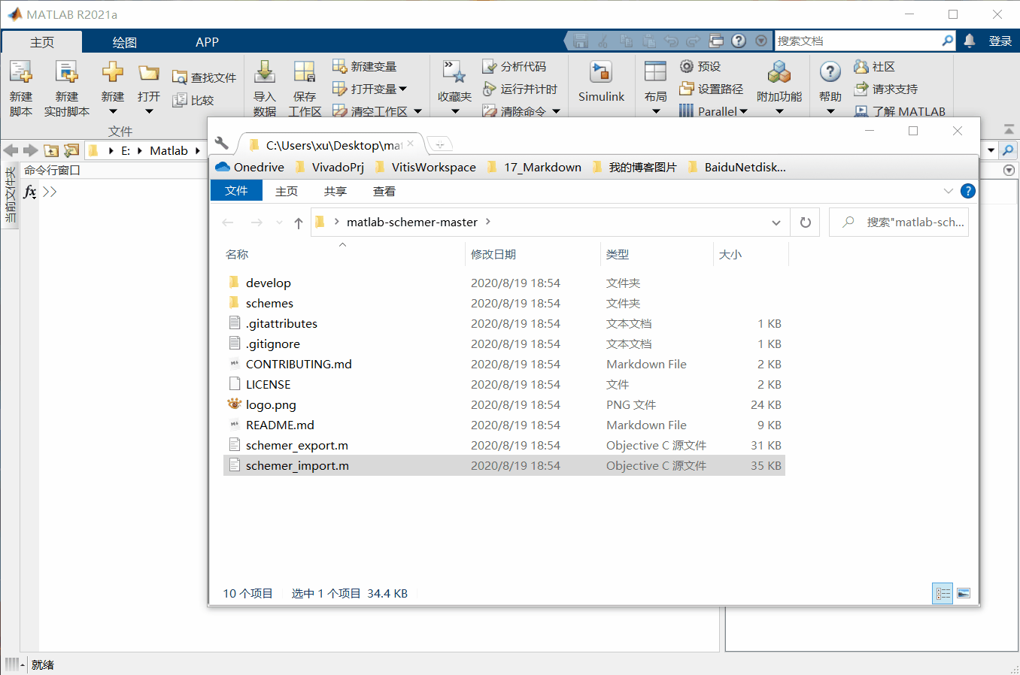Expand the Explorer address bar dropdown

tap(776, 222)
